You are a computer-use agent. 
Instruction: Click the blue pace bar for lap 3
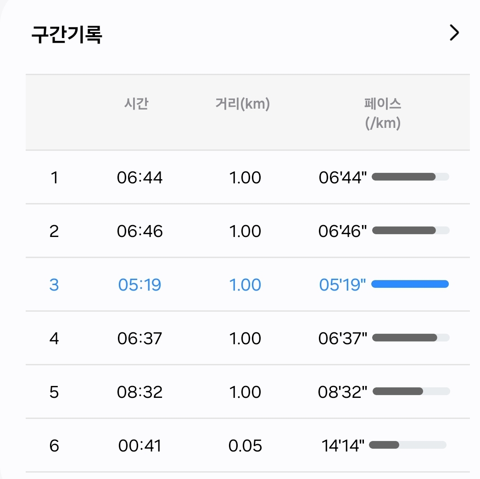point(410,284)
